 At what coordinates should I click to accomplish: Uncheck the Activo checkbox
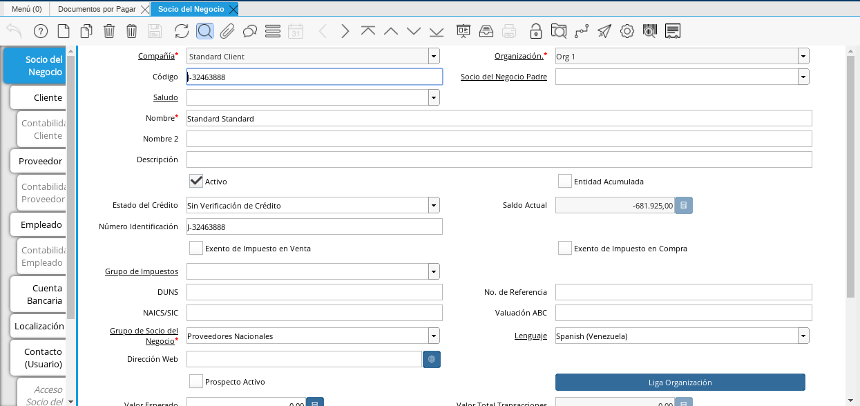[x=196, y=181]
